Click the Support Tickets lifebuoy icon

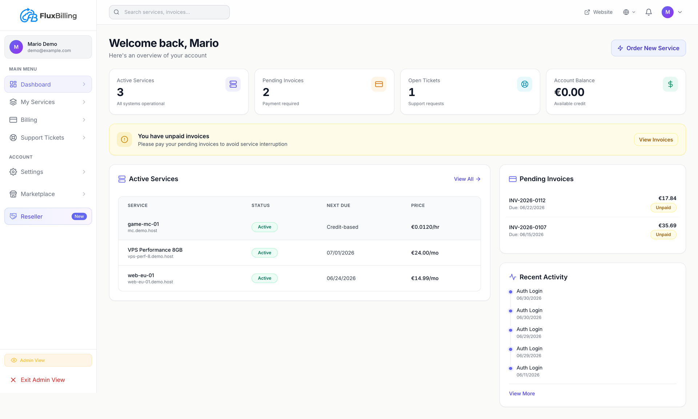[13, 137]
